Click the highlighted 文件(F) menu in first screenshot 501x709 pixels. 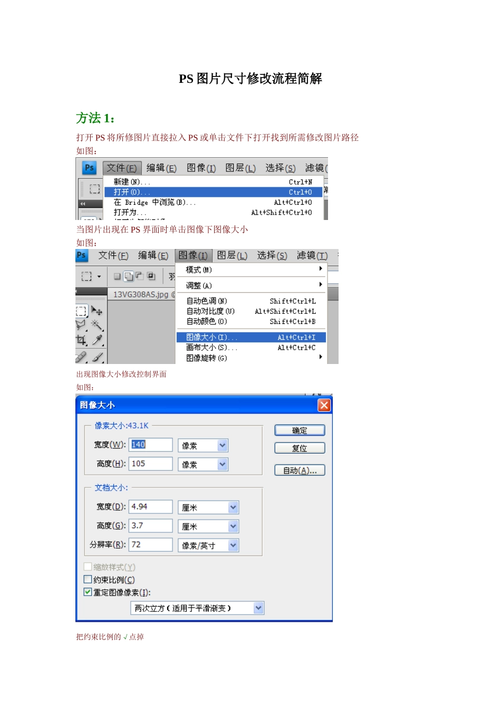[122, 168]
